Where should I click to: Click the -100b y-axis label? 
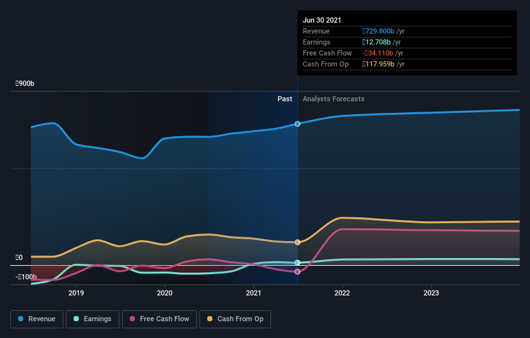coord(26,277)
